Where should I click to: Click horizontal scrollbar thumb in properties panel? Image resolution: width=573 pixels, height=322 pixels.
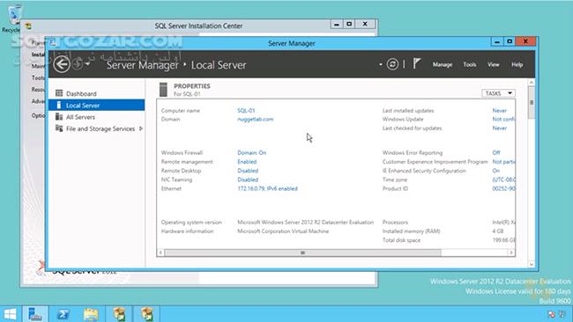(x=302, y=252)
